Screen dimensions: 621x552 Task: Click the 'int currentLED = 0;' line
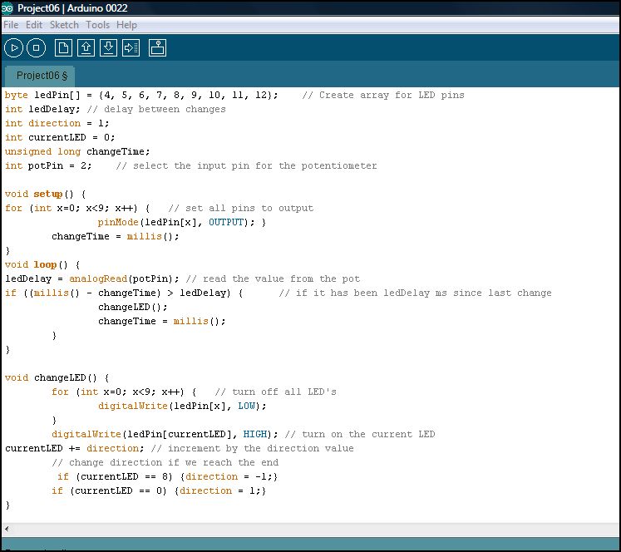[60, 137]
